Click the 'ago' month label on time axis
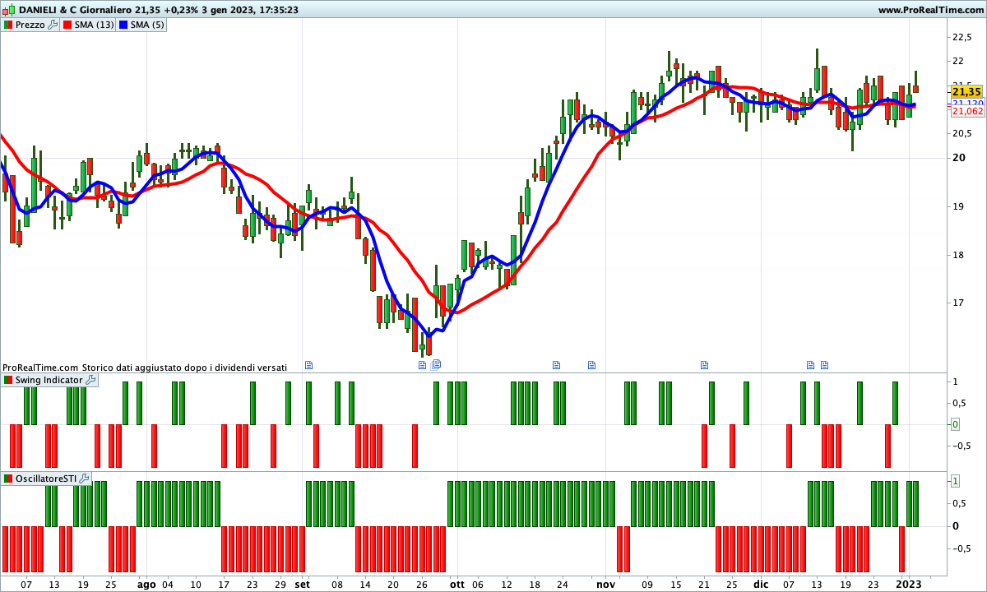The width and height of the screenshot is (987, 592). (146, 585)
